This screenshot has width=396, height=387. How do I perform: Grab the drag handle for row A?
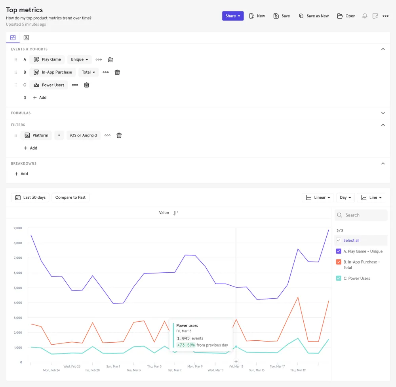pyautogui.click(x=16, y=59)
